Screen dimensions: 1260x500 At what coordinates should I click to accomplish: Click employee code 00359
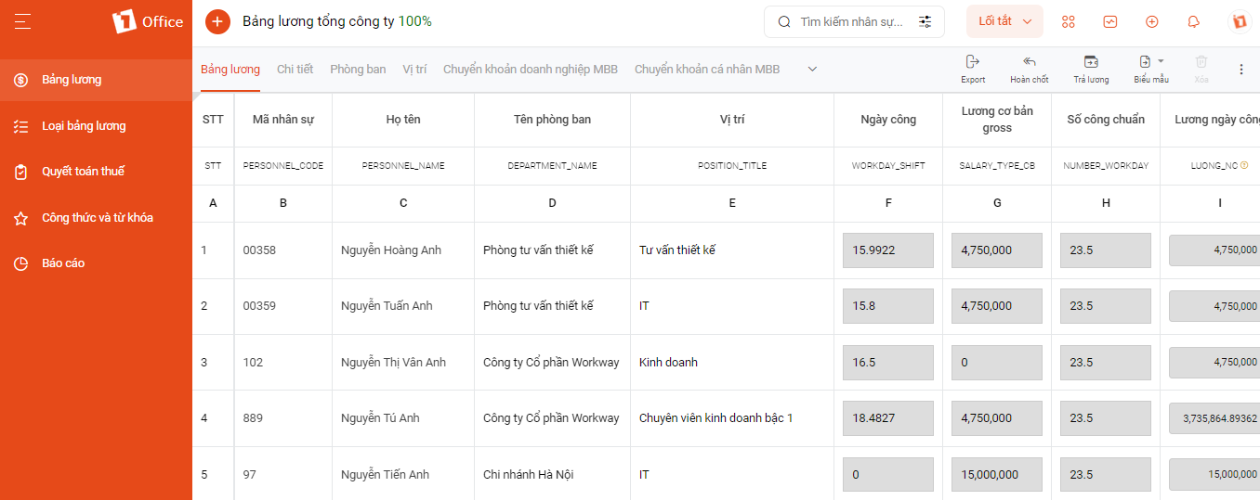pyautogui.click(x=259, y=306)
